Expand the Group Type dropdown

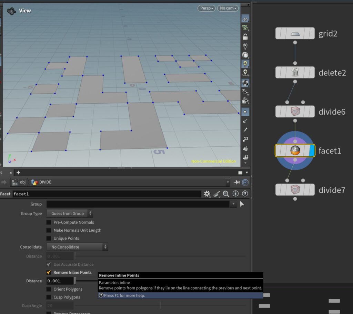(70, 213)
